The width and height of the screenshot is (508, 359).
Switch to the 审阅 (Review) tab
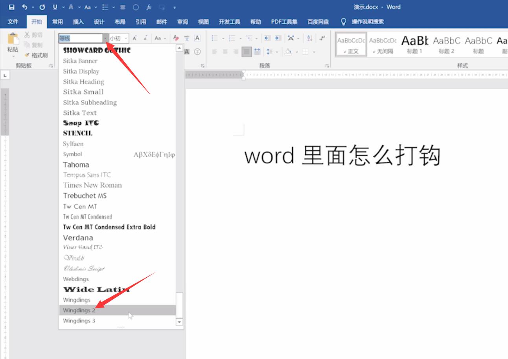pos(182,22)
